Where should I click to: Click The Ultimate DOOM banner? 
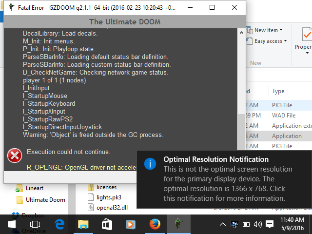125,21
